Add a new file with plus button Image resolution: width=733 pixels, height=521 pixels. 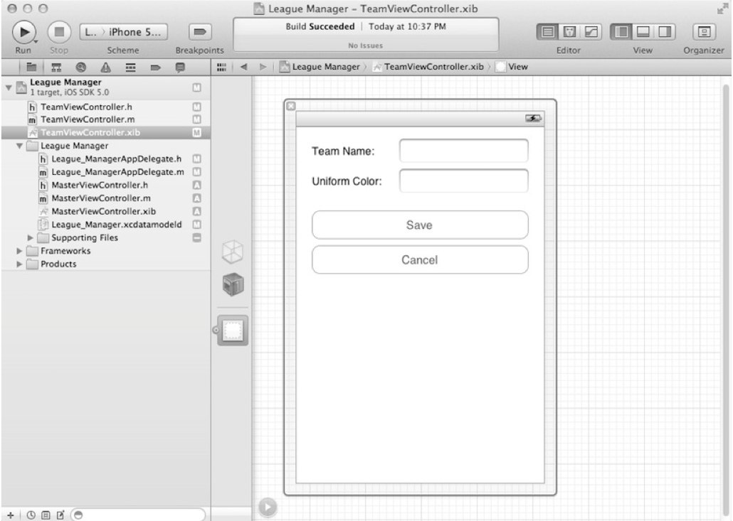[10, 515]
